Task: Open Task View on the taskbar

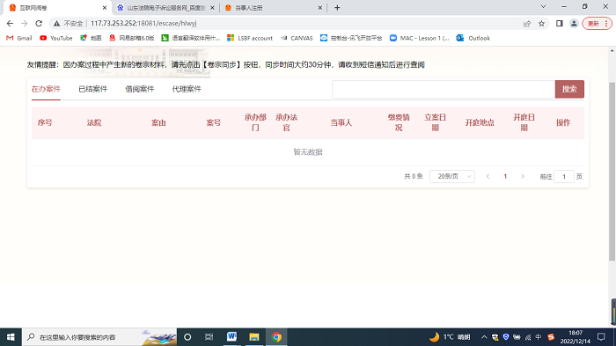Action: coord(209,337)
